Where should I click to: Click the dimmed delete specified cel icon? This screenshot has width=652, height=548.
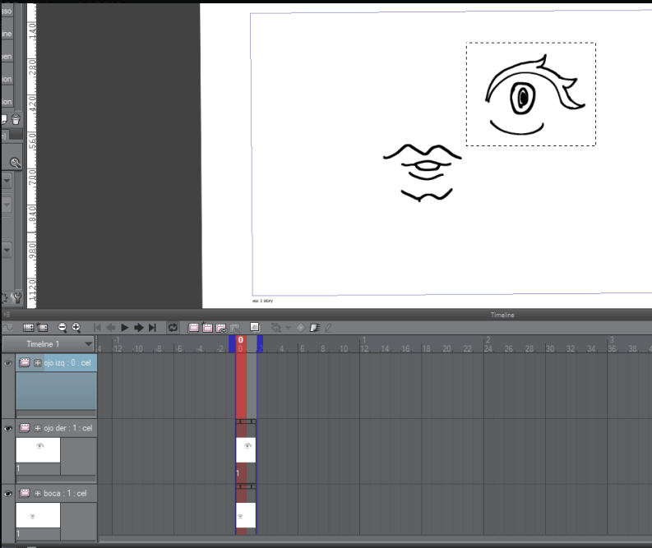coord(235,328)
